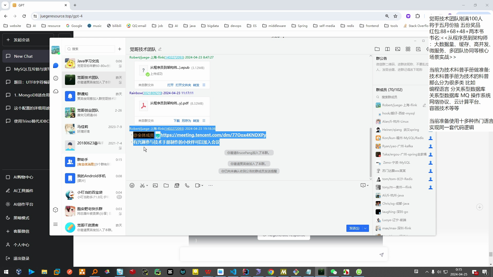Open the cloud space icon in QQ sidebar

tap(56, 91)
